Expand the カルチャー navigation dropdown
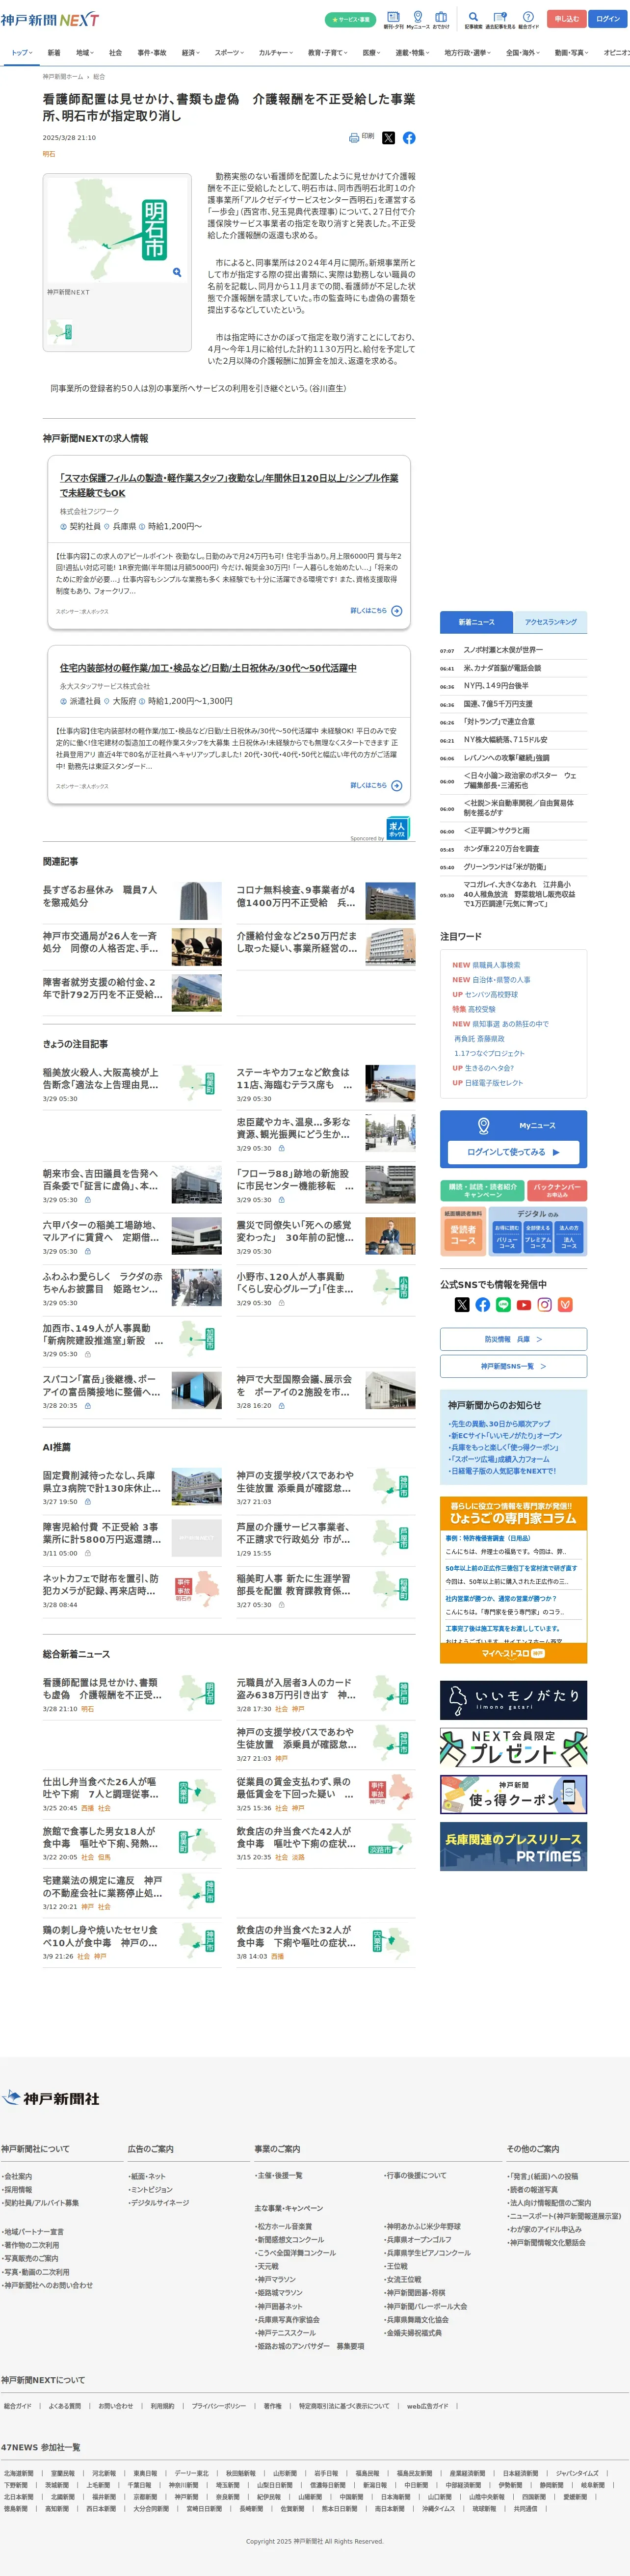 point(276,53)
